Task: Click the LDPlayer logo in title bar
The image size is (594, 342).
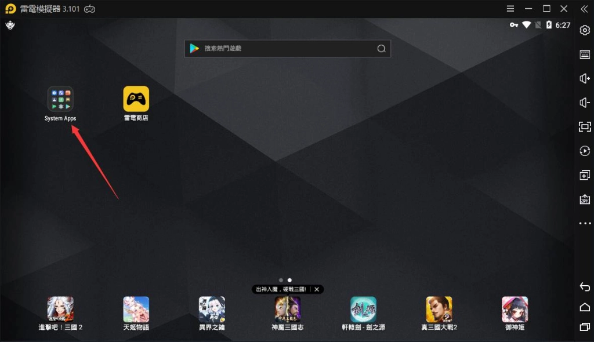Action: click(x=10, y=9)
